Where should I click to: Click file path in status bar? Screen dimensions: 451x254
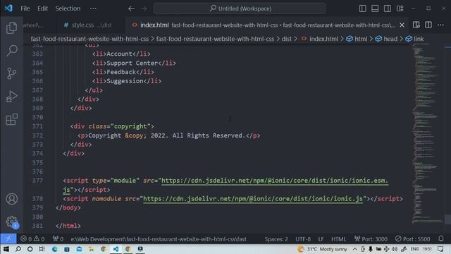point(159,239)
